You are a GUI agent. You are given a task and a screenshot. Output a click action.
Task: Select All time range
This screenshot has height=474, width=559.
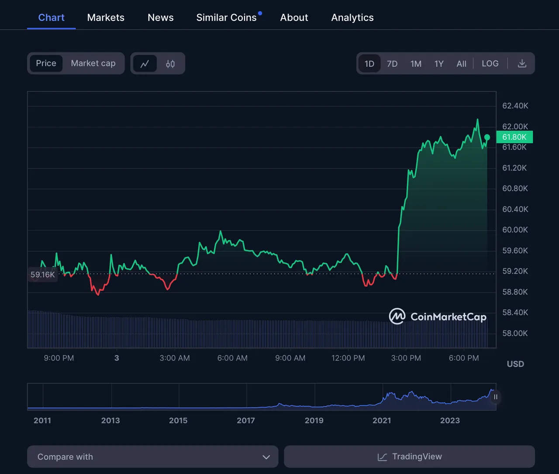[462, 64]
